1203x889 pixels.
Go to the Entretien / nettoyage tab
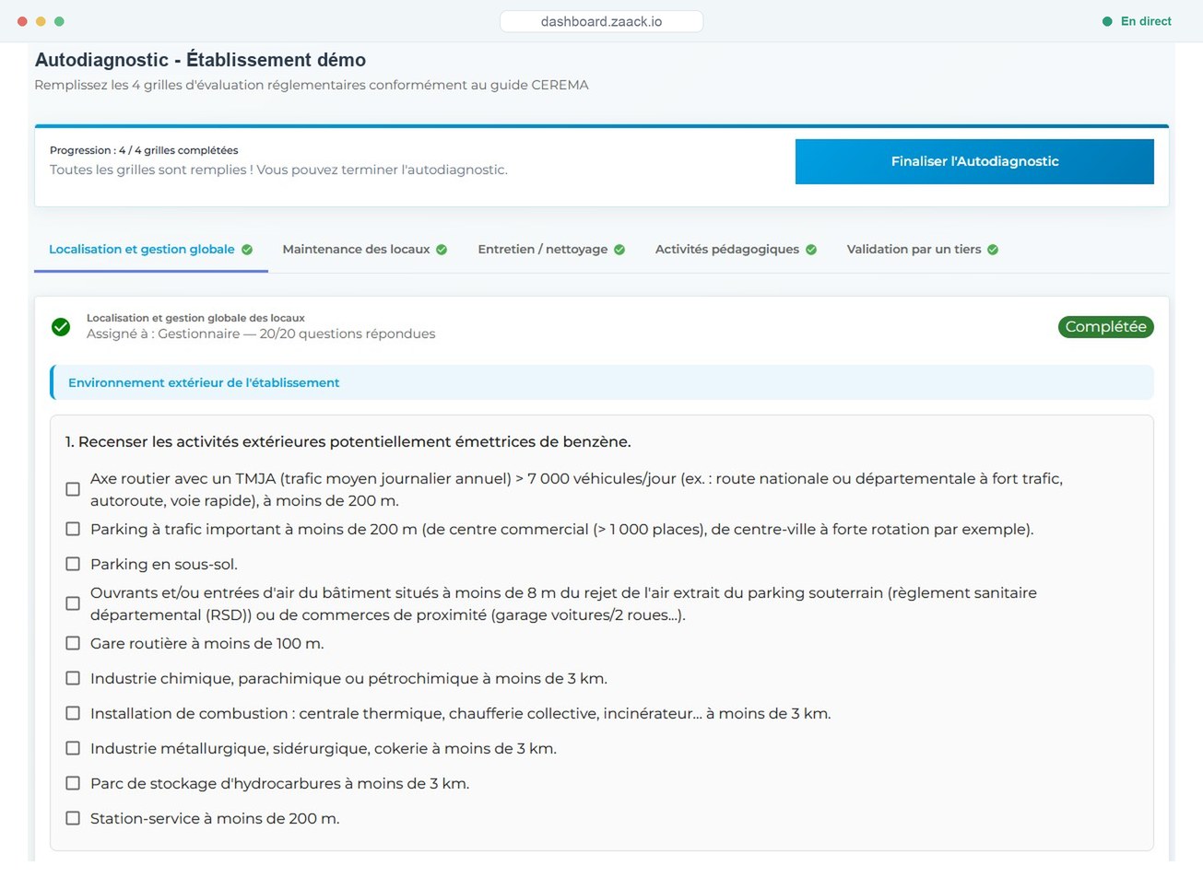pyautogui.click(x=551, y=250)
